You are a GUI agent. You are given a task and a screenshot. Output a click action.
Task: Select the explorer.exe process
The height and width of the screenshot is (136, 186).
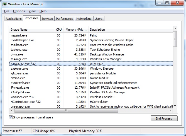coord(19,69)
